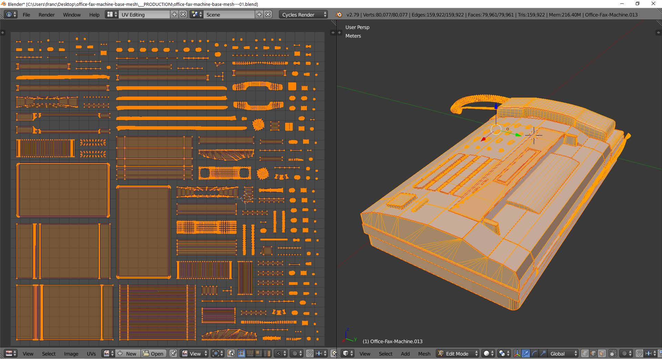The height and width of the screenshot is (359, 662).
Task: Enable the rotate manipulator icon
Action: 534,353
